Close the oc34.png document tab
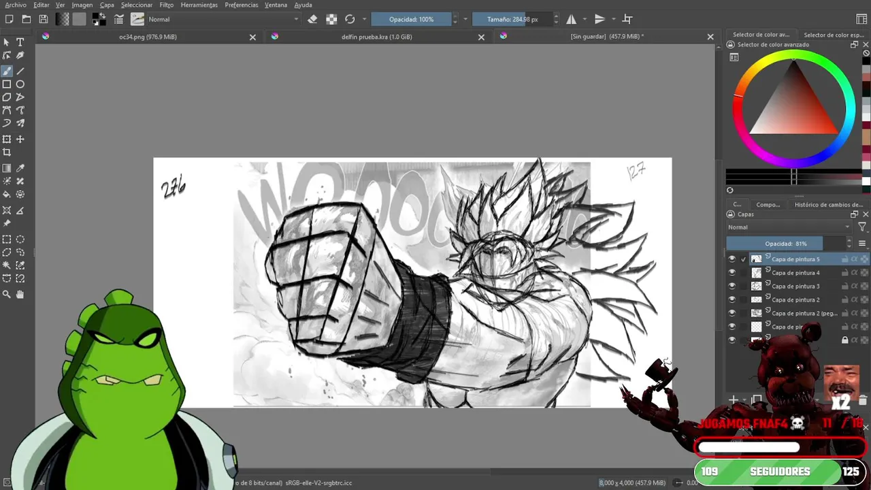The image size is (871, 490). tap(252, 37)
